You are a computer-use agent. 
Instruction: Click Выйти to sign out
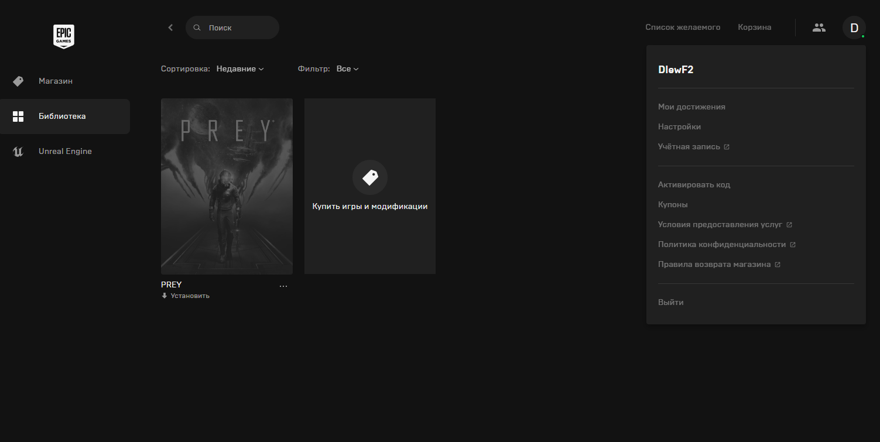(670, 303)
